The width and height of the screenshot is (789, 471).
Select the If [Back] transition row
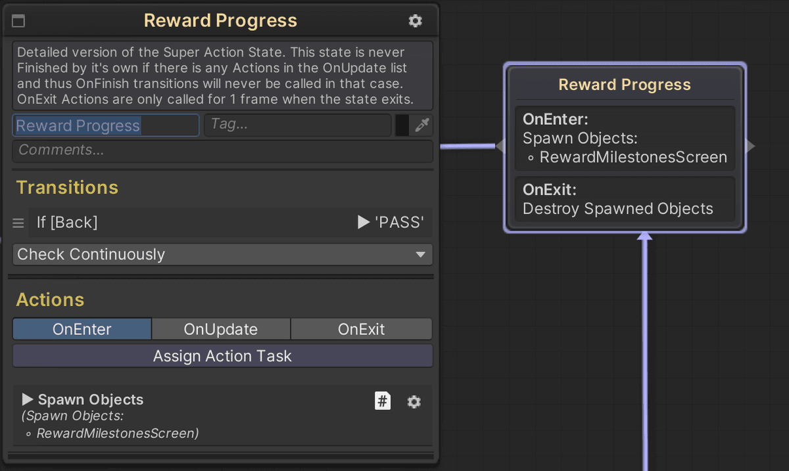197,223
